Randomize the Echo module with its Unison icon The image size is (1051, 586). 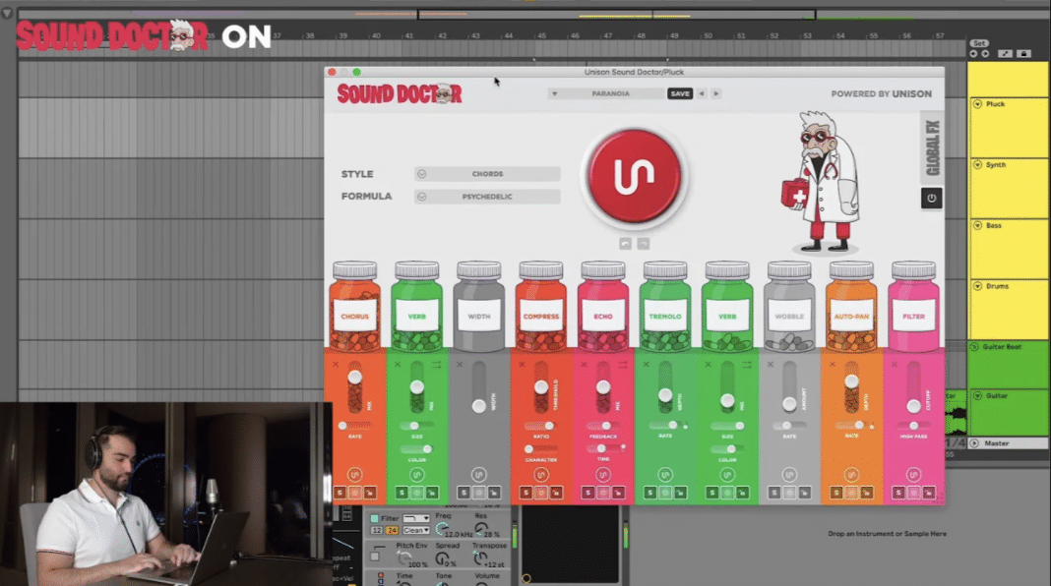point(603,475)
